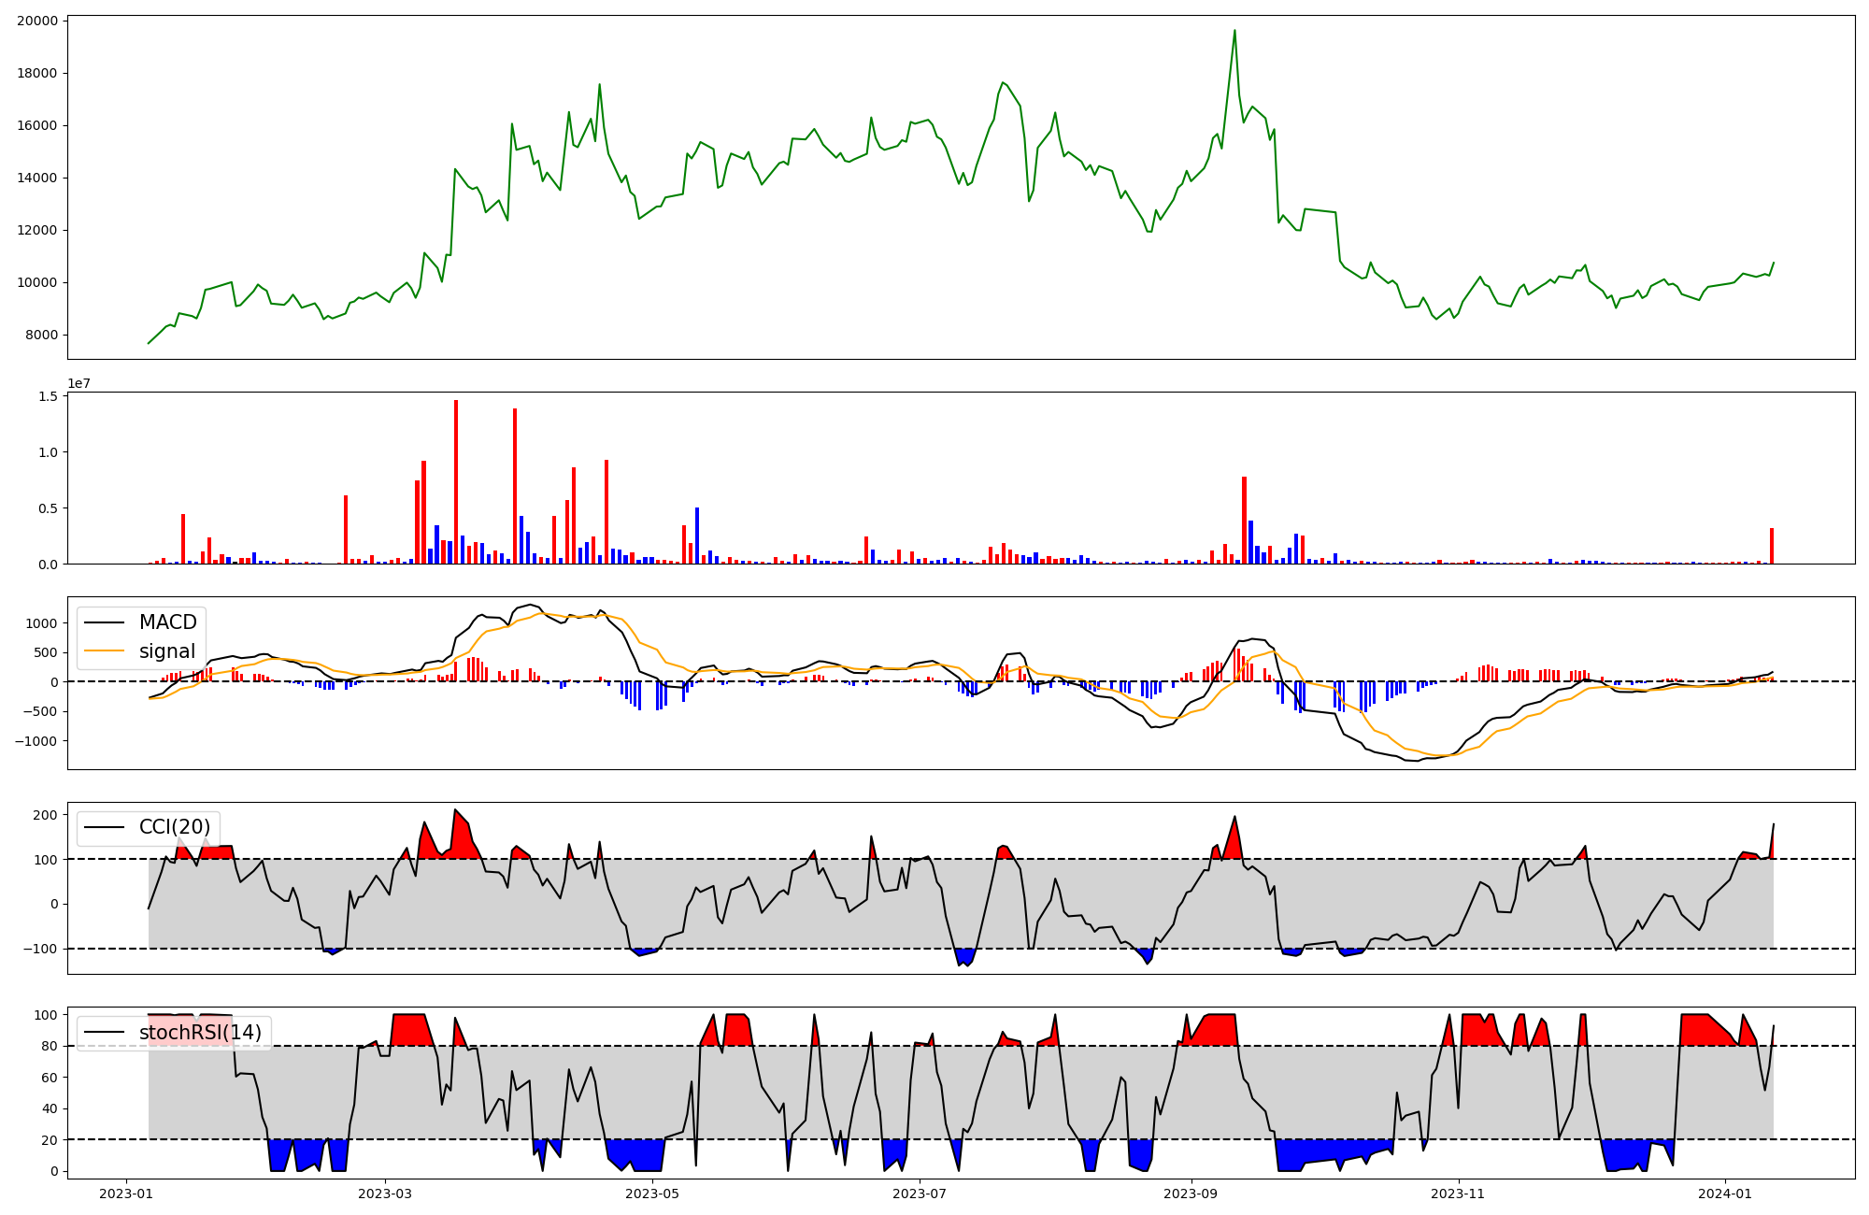The width and height of the screenshot is (1869, 1215).
Task: Click the -1000 MACD axis label
Action: coord(37,741)
